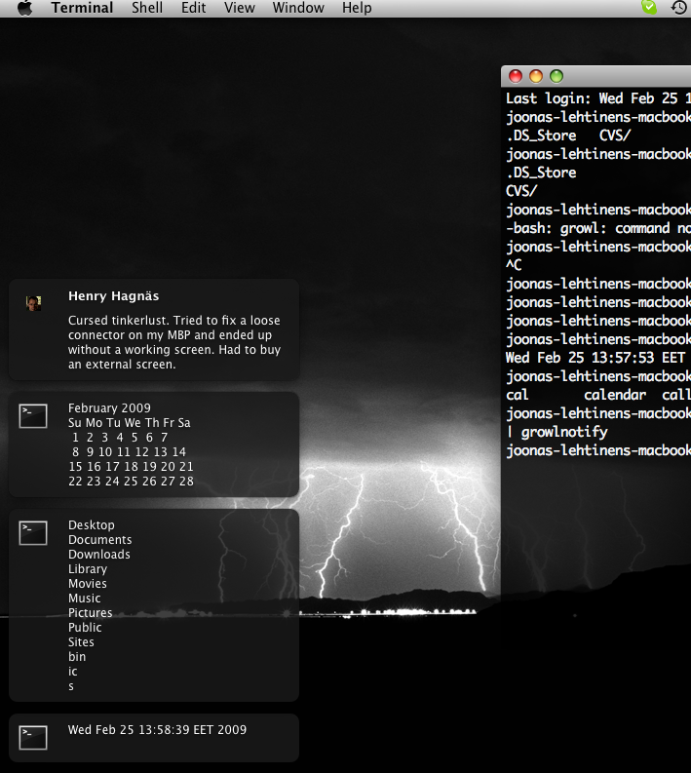This screenshot has height=773, width=691.
Task: Click 'Movies' in the directory listing notification
Action: (88, 584)
